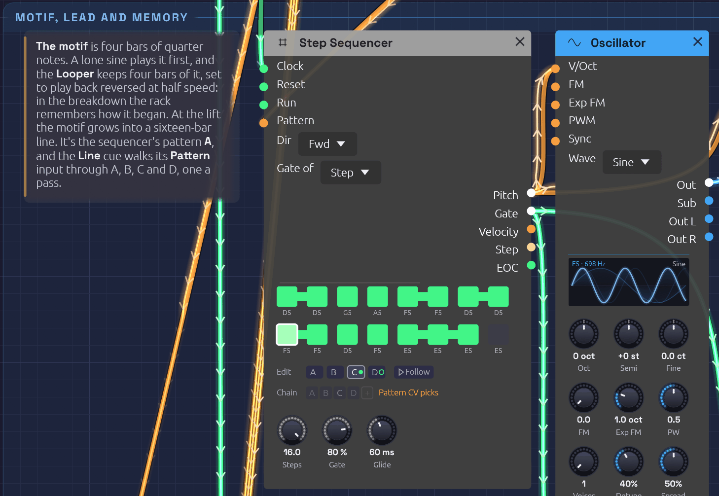The height and width of the screenshot is (496, 719).
Task: Click the Velocity output port
Action: click(531, 229)
